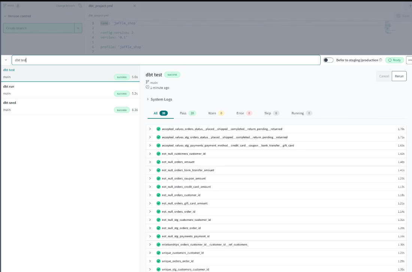Select the dbt test run in history list
Image resolution: width=412 pixels, height=272 pixels.
[70, 73]
